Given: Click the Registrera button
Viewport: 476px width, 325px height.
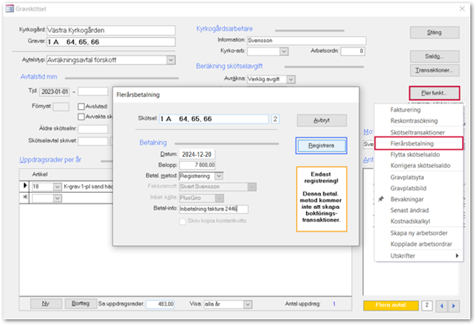Looking at the screenshot, I should click(321, 146).
